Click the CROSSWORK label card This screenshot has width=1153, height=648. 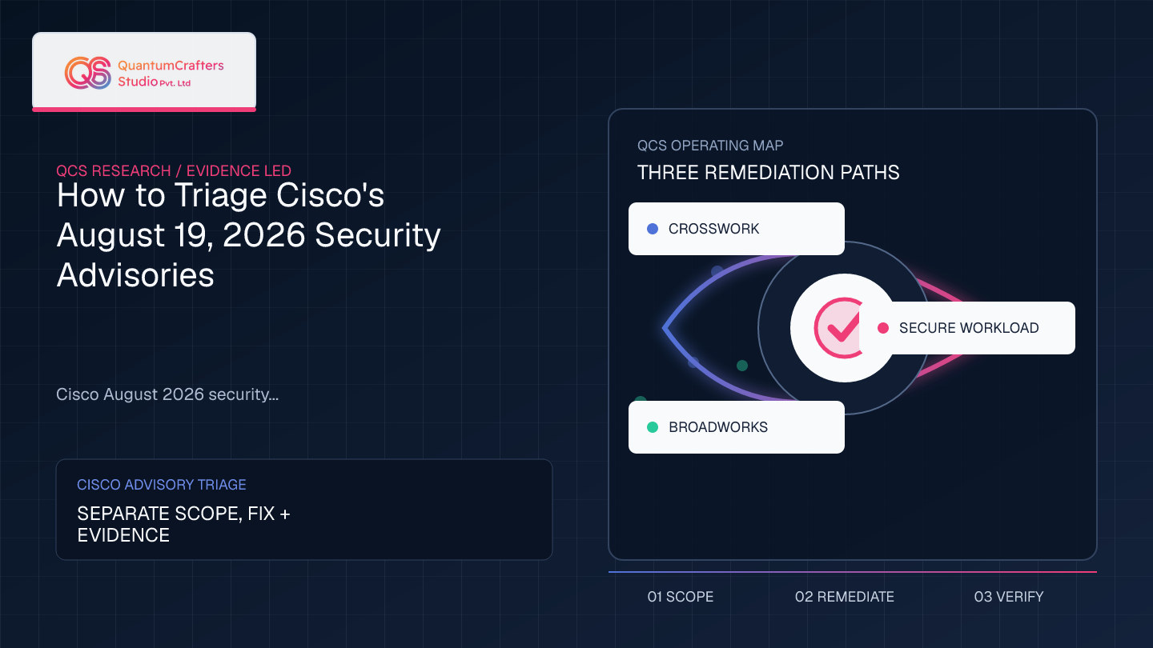737,229
